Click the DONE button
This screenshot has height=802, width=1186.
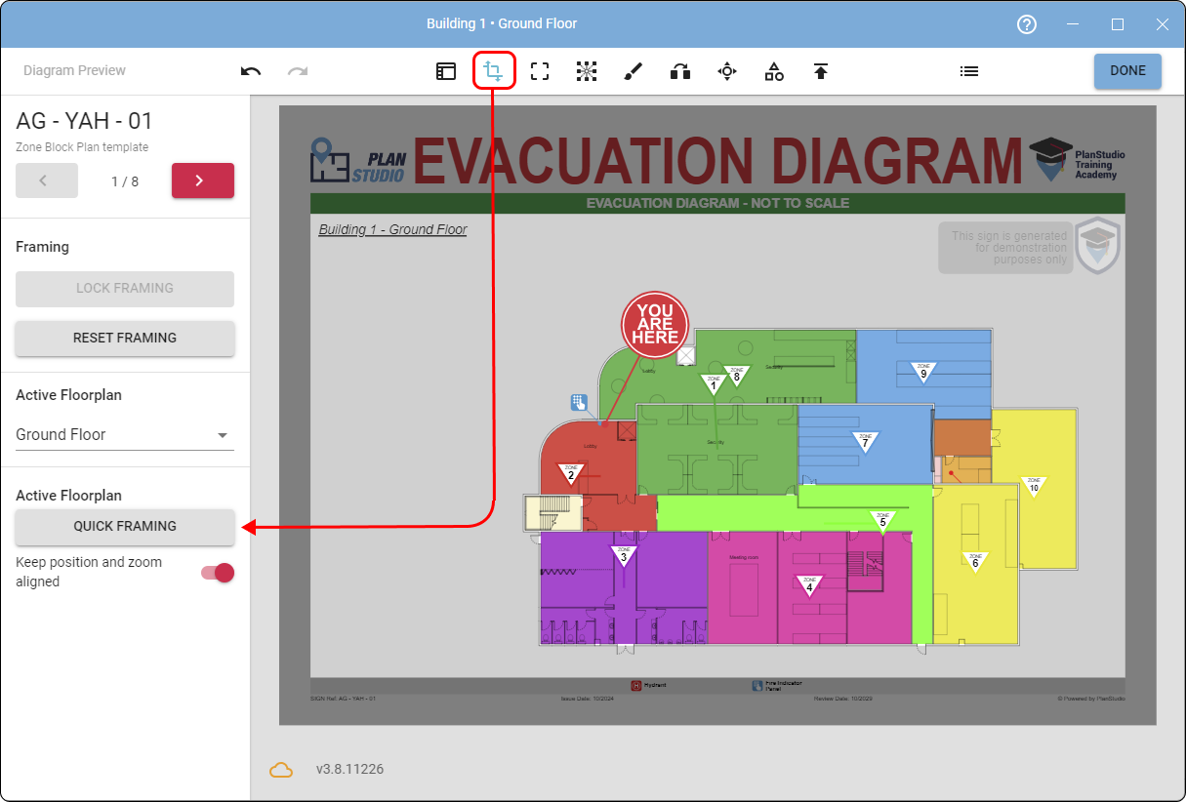pos(1127,71)
